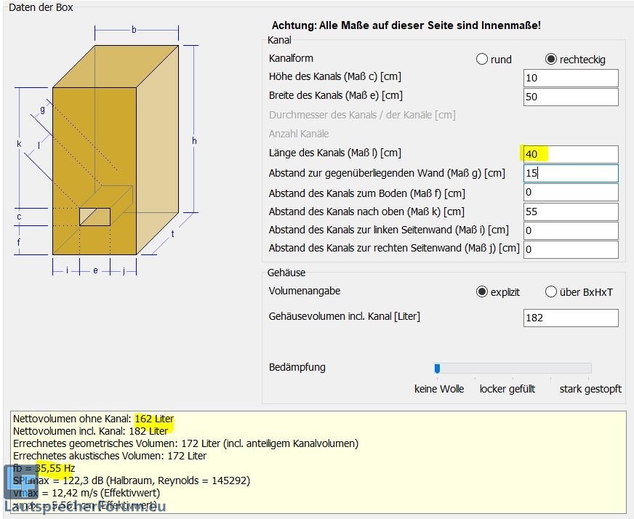Image resolution: width=634 pixels, height=519 pixels.
Task: Click the 3D box diagram's front panel
Action: point(95,145)
